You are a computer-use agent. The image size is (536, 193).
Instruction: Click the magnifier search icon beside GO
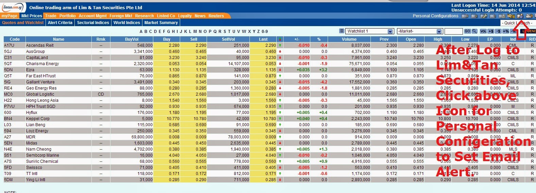pos(474,31)
